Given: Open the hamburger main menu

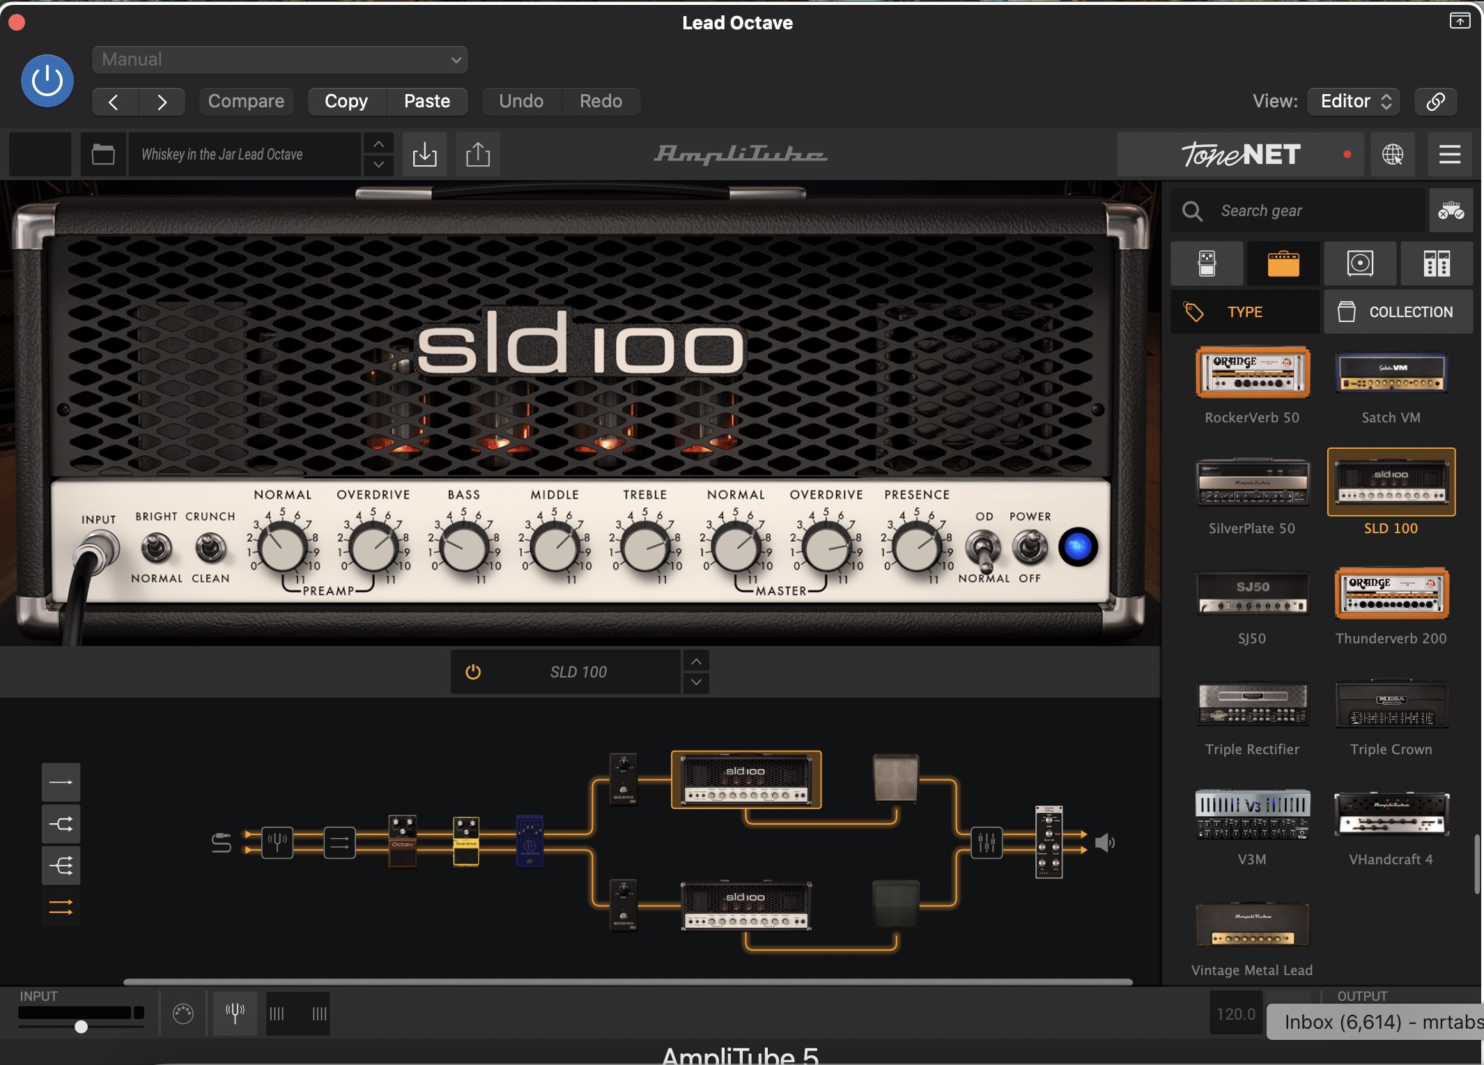Looking at the screenshot, I should tap(1450, 154).
